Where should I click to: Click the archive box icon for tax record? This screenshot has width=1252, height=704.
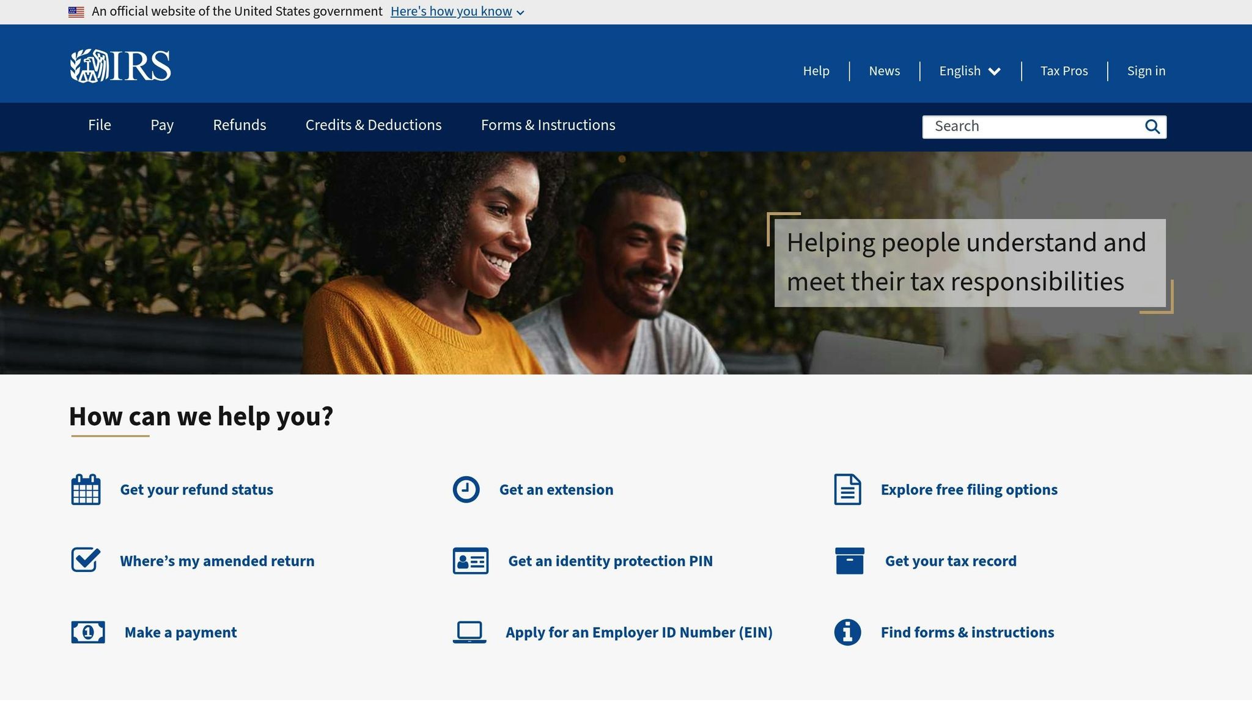pos(849,560)
